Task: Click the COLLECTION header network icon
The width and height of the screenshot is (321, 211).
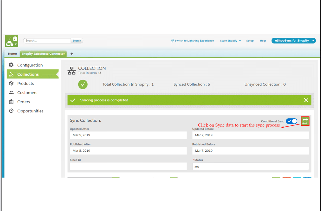Action: [x=72, y=71]
